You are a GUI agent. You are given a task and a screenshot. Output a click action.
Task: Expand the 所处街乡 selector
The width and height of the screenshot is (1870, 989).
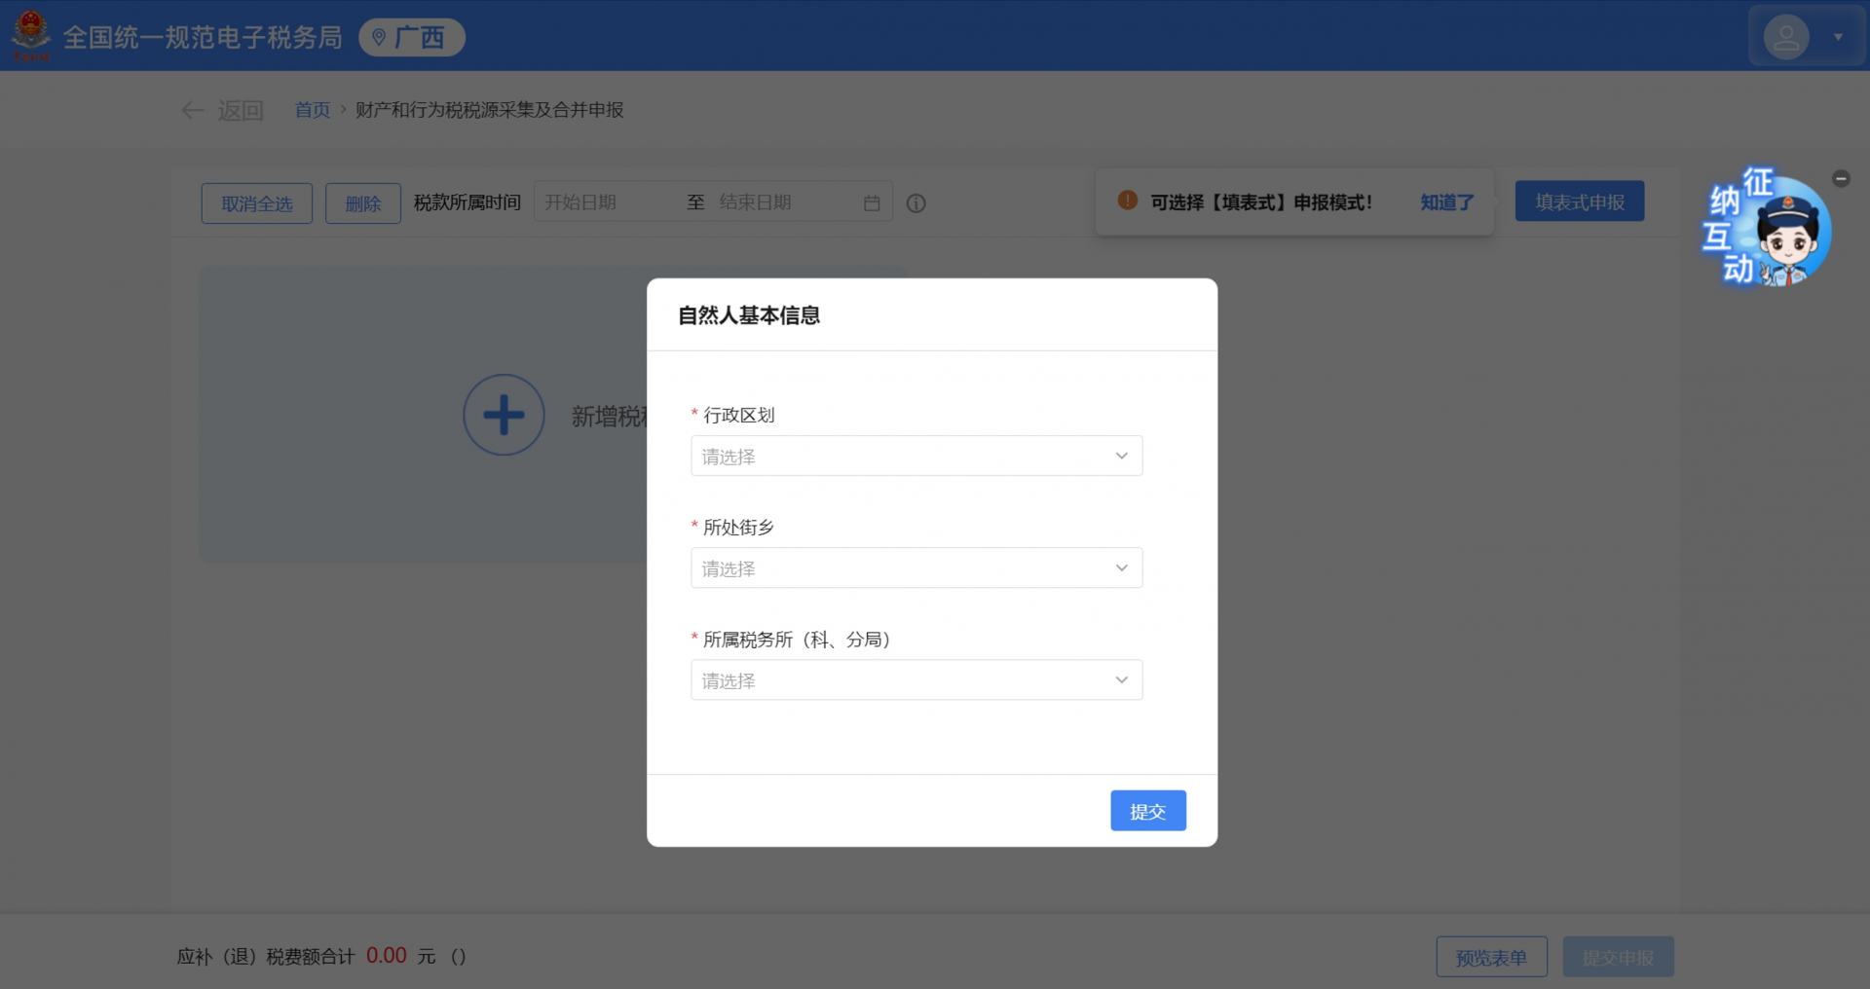(916, 568)
